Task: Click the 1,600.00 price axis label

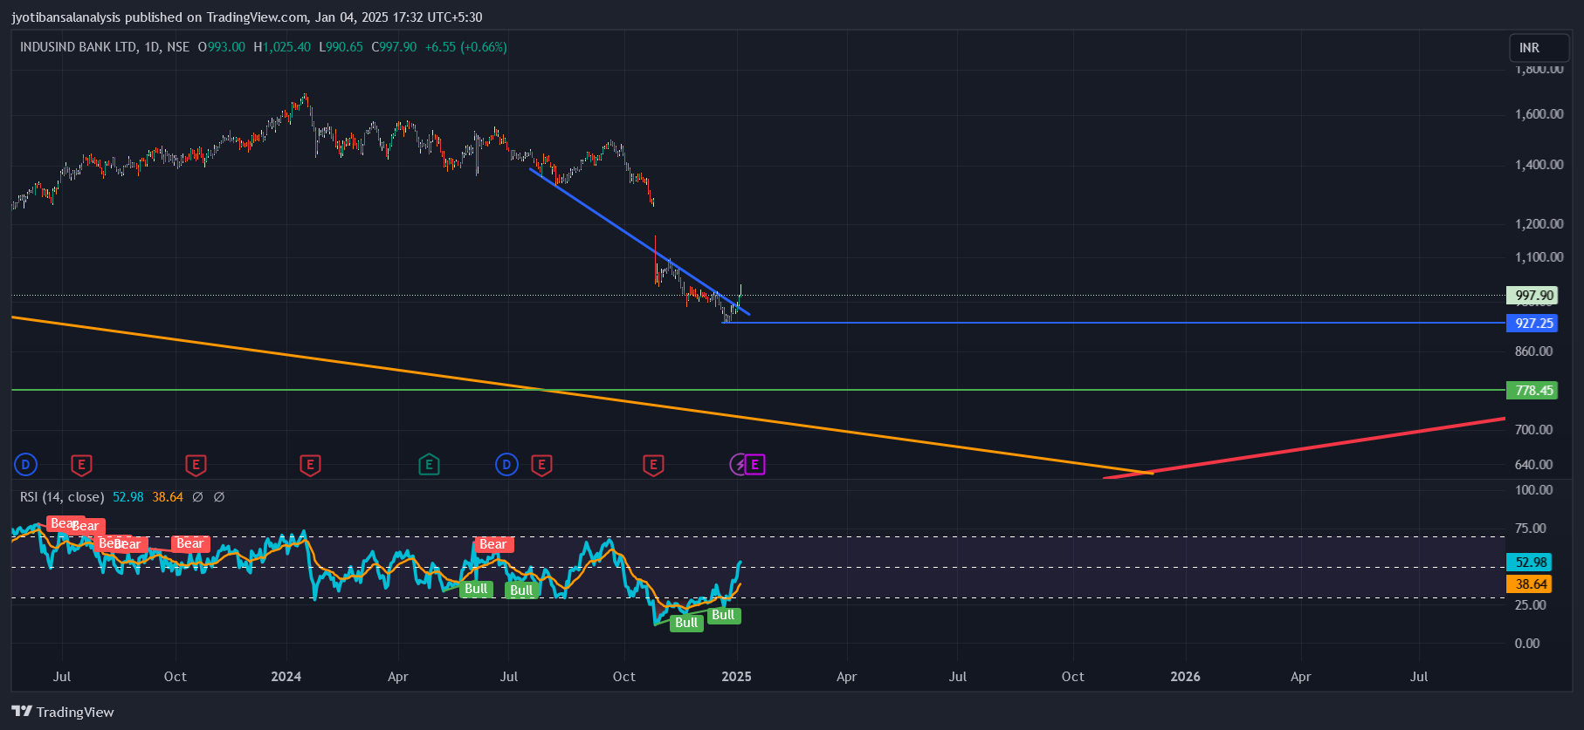Action: click(1539, 114)
